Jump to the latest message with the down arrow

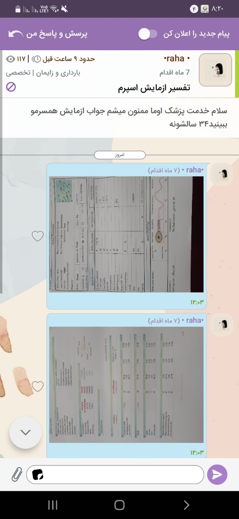tap(25, 432)
